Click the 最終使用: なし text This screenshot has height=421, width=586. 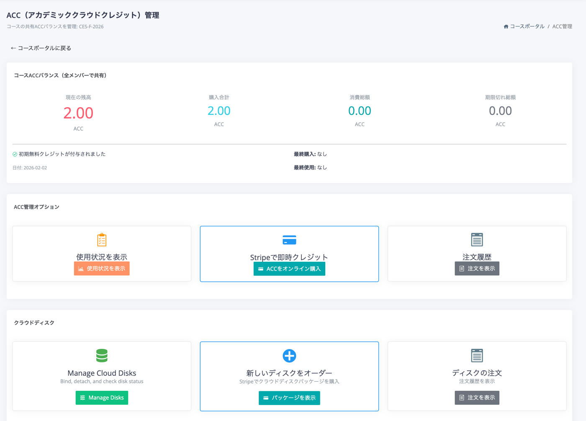pos(310,168)
